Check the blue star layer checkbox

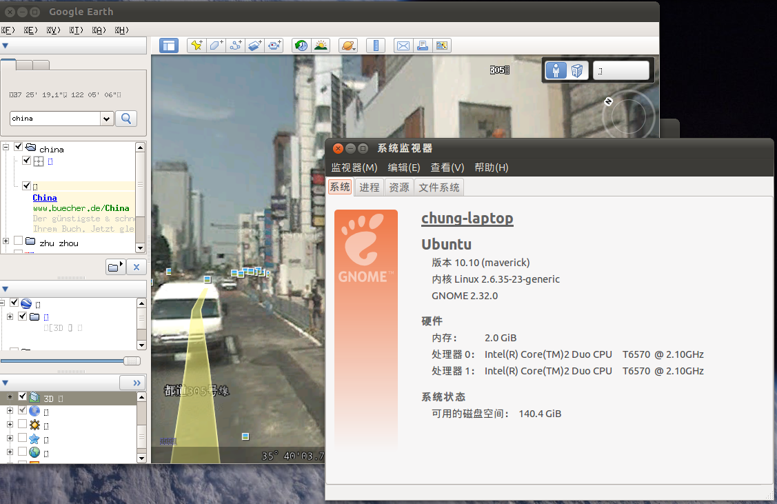(22, 438)
